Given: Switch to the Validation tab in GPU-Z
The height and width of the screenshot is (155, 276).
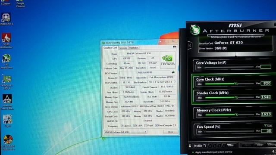Looking at the screenshot, I should click(x=134, y=48).
